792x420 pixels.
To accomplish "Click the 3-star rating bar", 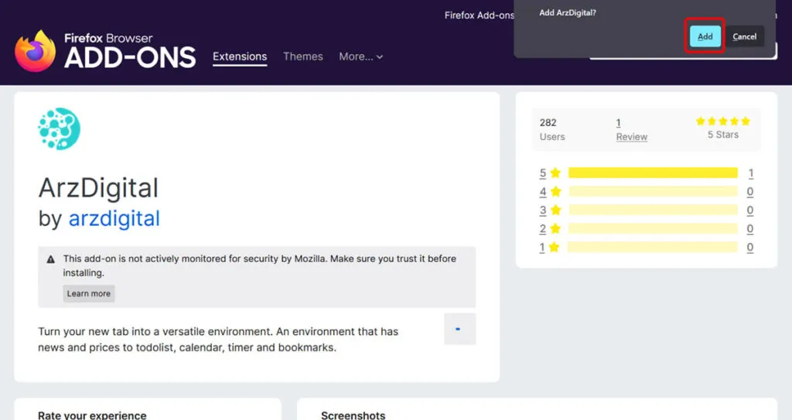I will tap(653, 210).
